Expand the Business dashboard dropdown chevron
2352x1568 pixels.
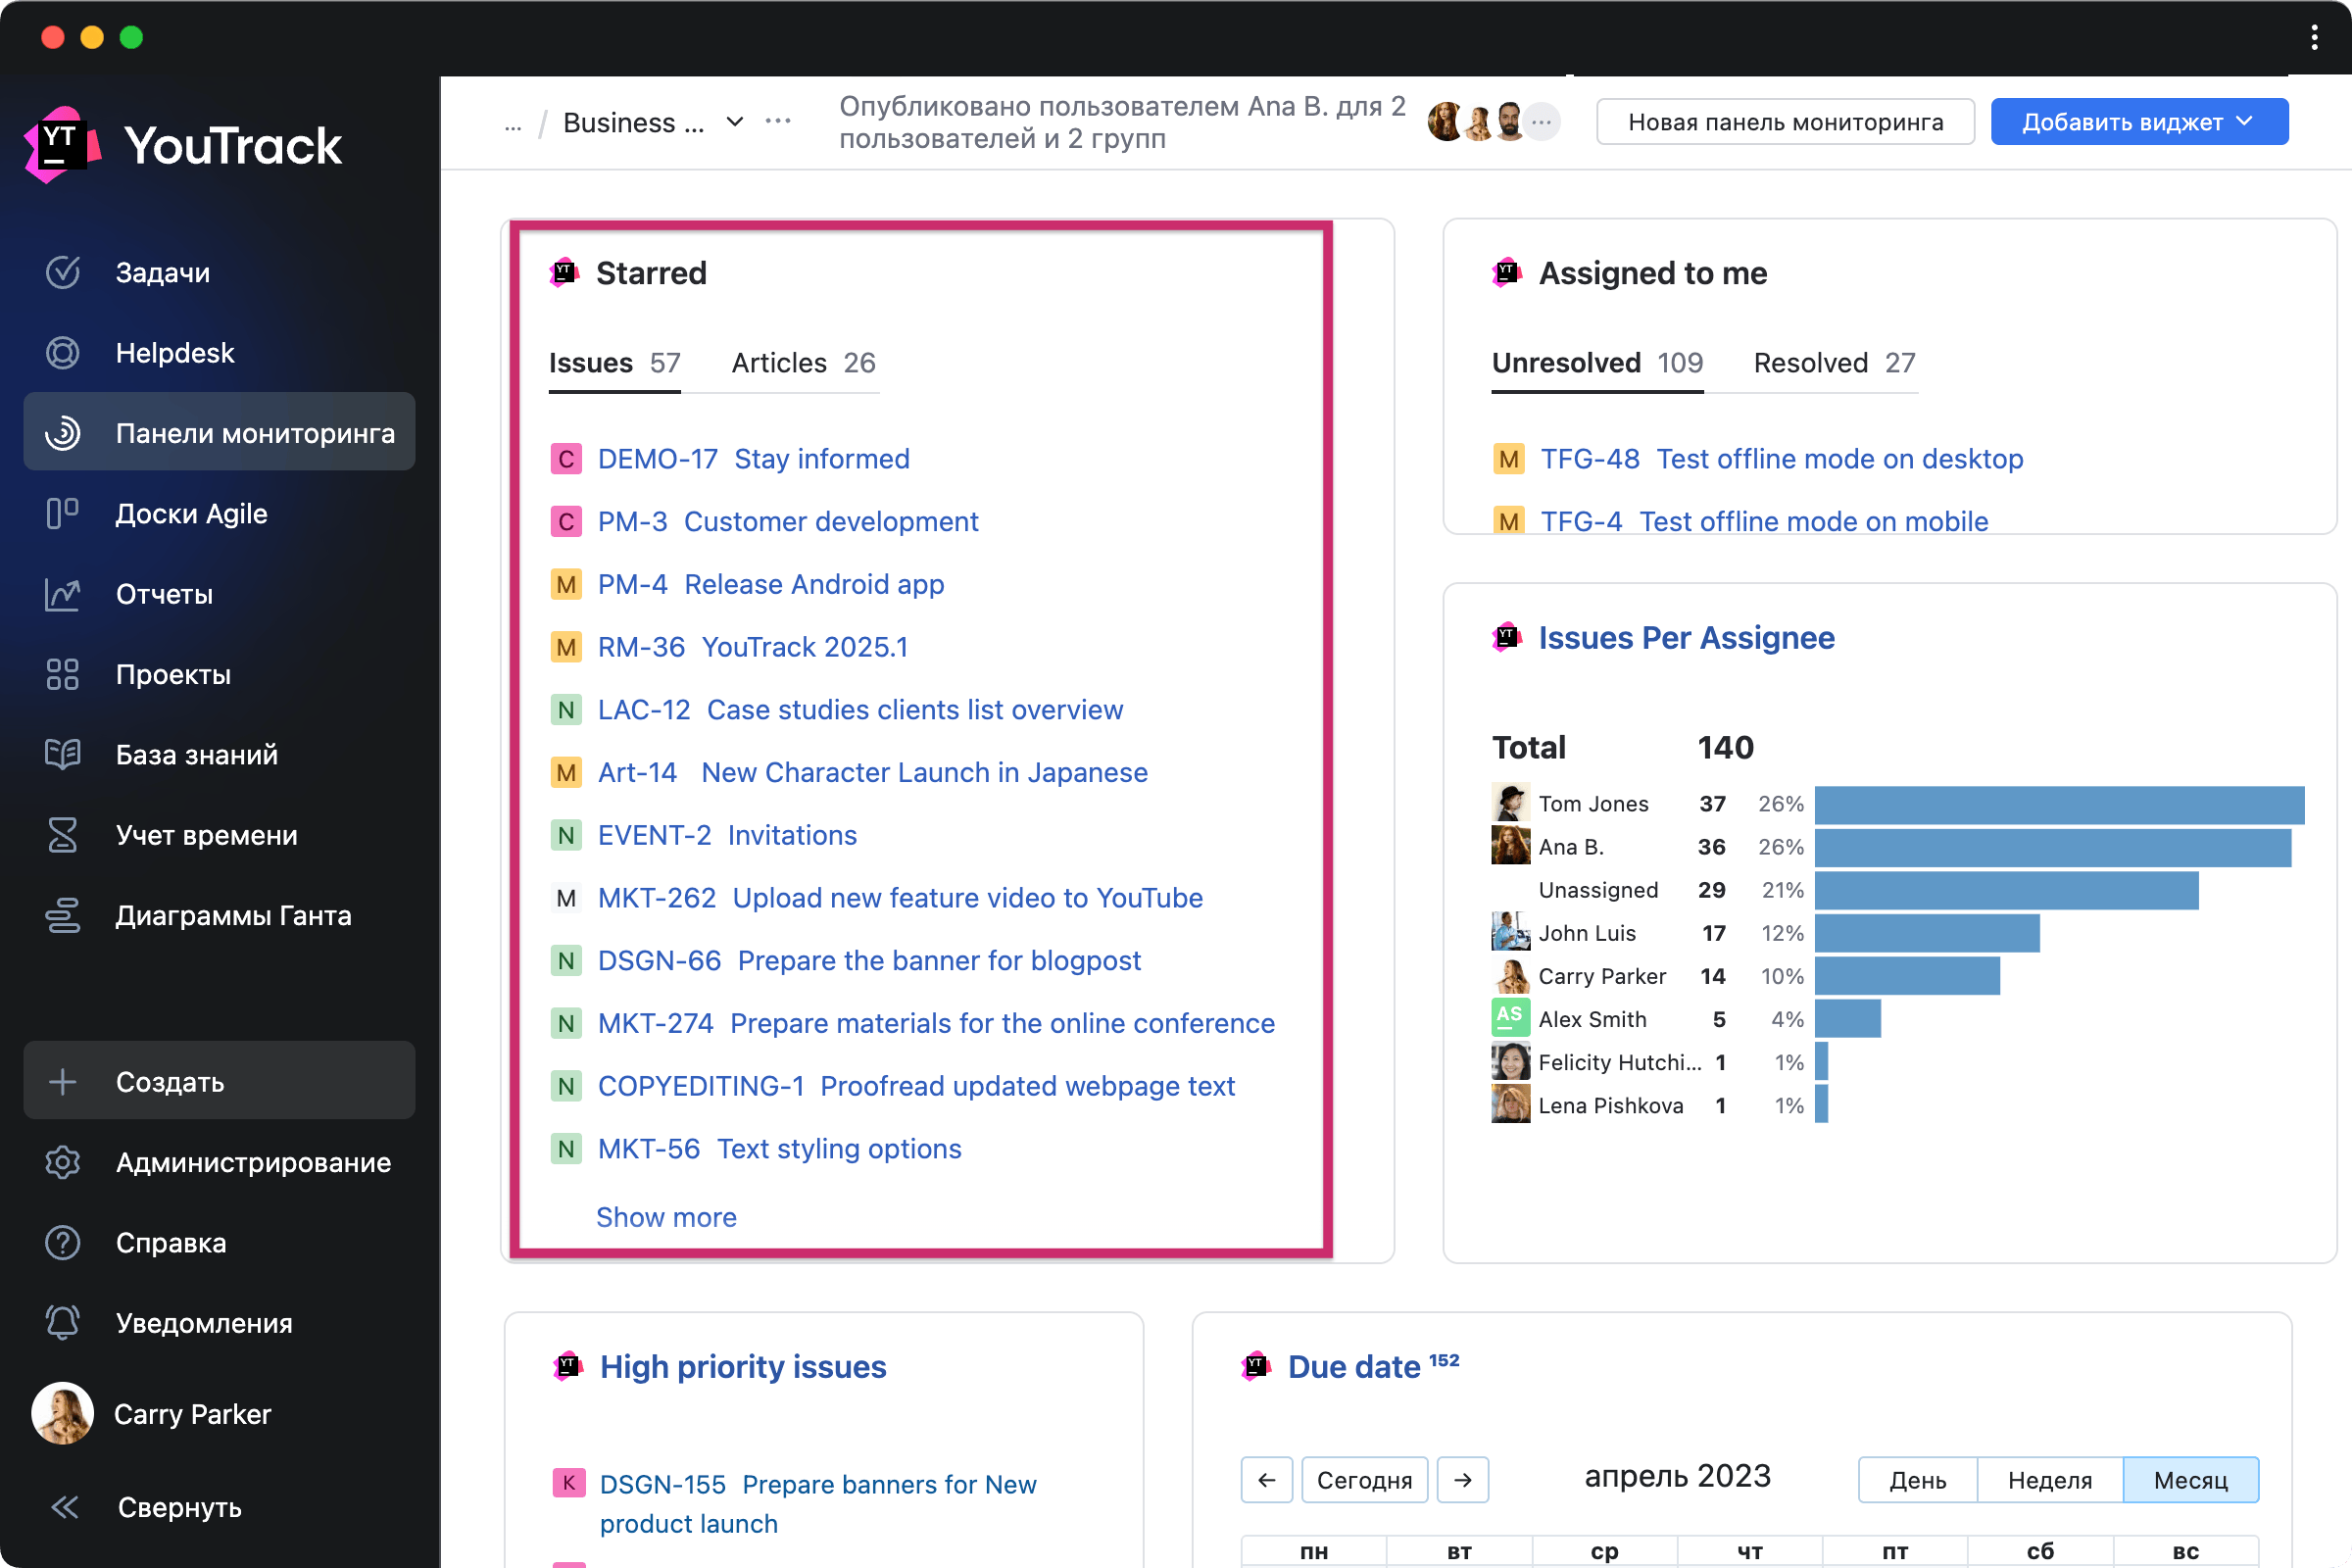(x=735, y=122)
